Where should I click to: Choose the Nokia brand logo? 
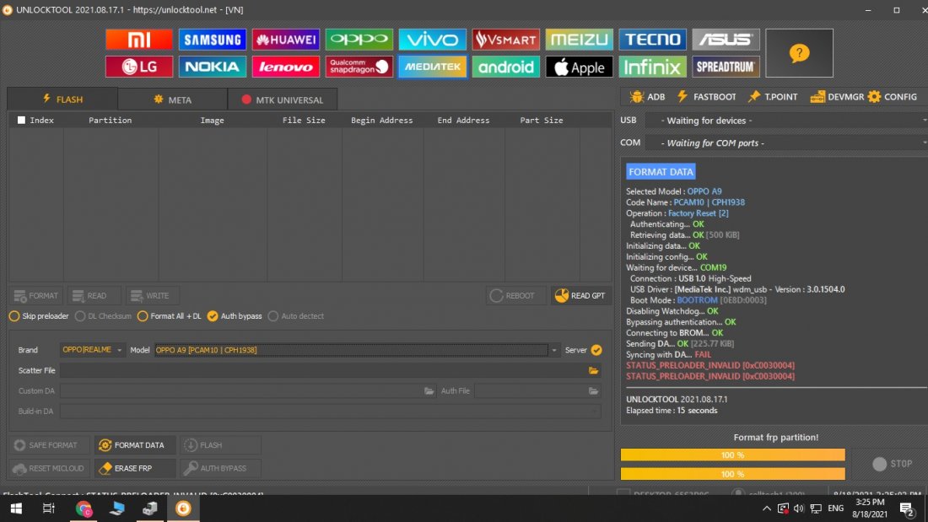213,67
